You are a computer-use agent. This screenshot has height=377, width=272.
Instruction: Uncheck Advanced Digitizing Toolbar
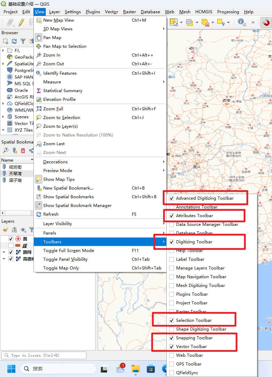tap(172, 198)
